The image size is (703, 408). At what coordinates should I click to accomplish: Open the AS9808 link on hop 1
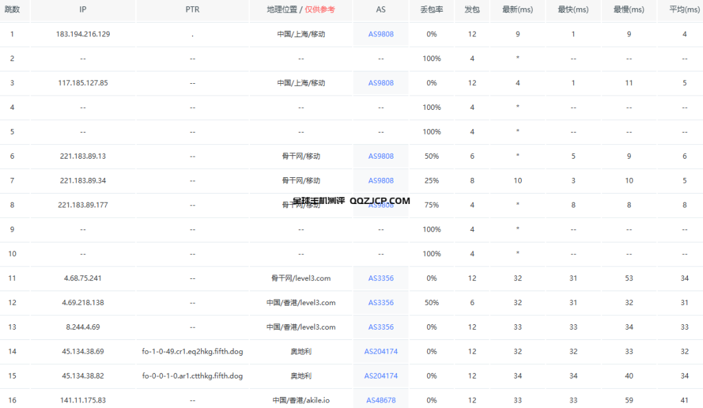(x=380, y=34)
